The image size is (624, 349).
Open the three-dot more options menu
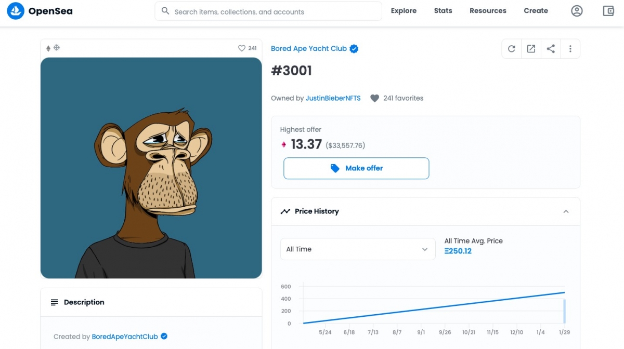click(570, 49)
